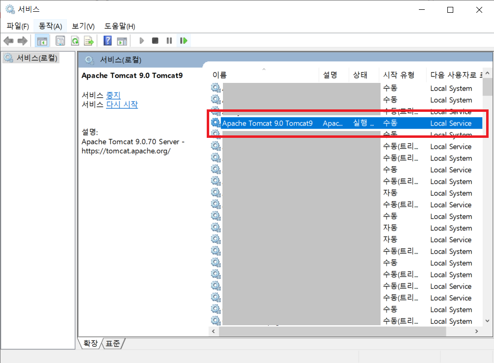The width and height of the screenshot is (494, 363).
Task: Minimize the 서비스 window
Action: 422,10
